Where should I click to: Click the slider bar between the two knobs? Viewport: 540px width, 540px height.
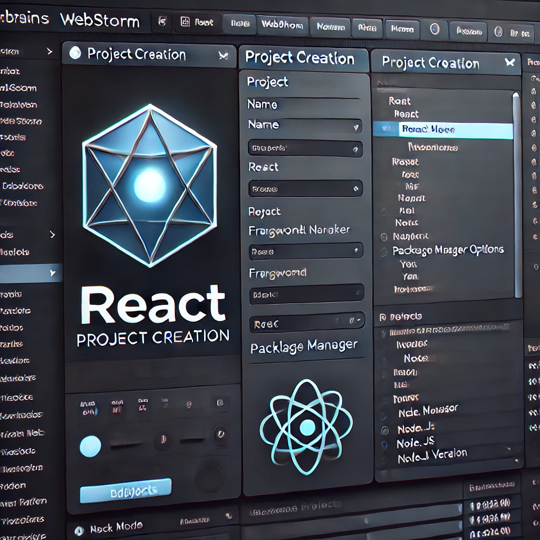point(192,440)
